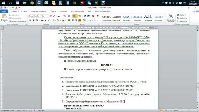Screen dimensions: 199x112
Task: Click the Sort icon
Action: click(93, 16)
